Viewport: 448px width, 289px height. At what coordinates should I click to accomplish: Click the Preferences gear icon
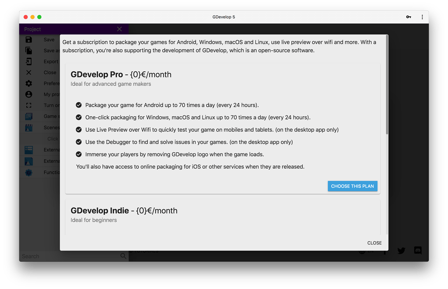[28, 83]
